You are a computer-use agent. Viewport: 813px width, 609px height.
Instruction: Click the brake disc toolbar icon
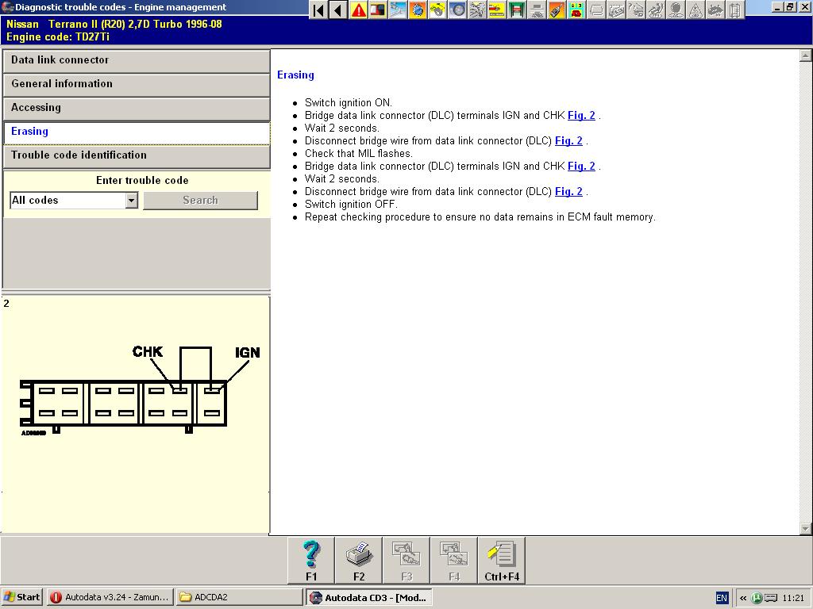pos(457,10)
